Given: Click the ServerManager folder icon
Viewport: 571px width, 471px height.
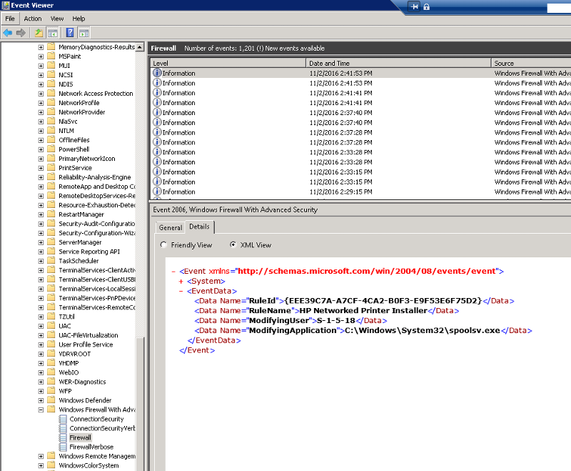Looking at the screenshot, I should (51, 242).
